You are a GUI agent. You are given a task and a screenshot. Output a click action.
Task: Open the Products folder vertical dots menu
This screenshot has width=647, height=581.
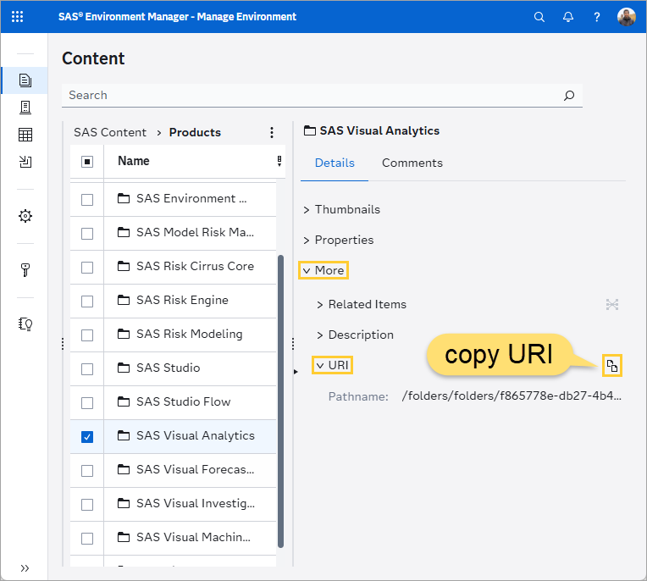click(x=272, y=132)
